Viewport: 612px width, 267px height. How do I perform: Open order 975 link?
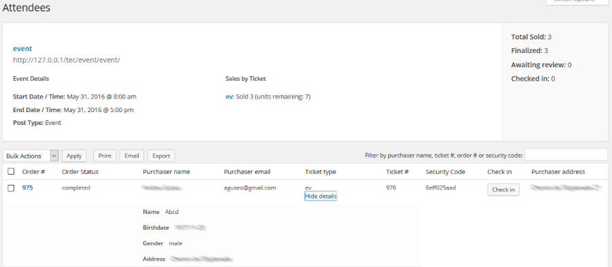27,188
